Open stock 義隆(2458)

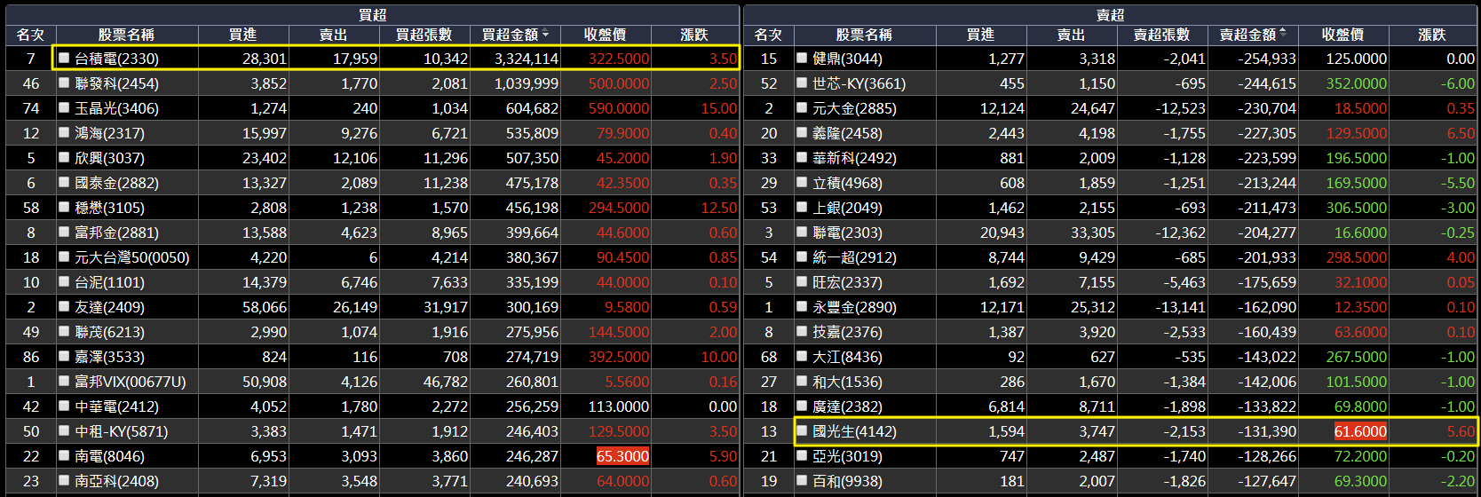click(847, 133)
